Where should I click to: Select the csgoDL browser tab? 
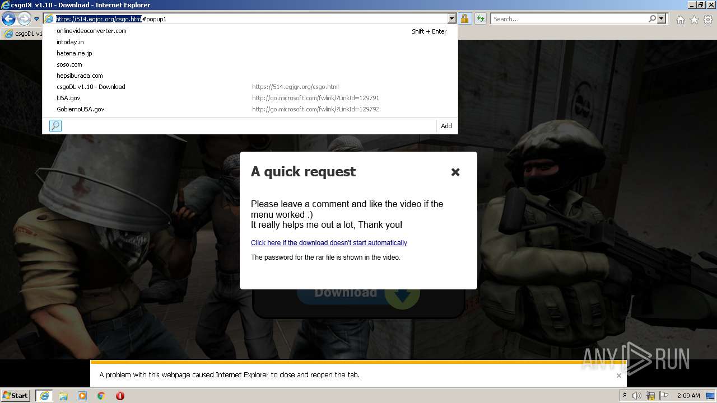(22, 34)
